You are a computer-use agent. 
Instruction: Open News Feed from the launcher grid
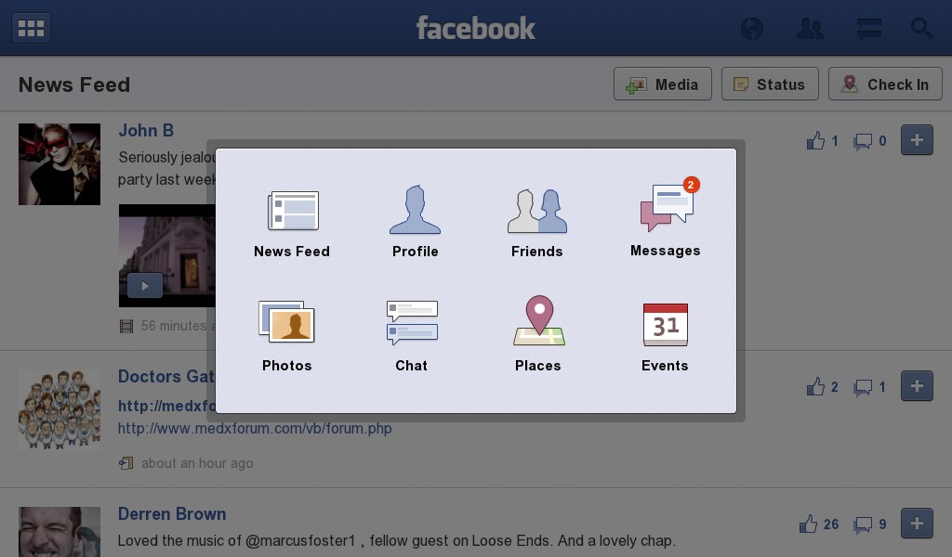coord(292,225)
